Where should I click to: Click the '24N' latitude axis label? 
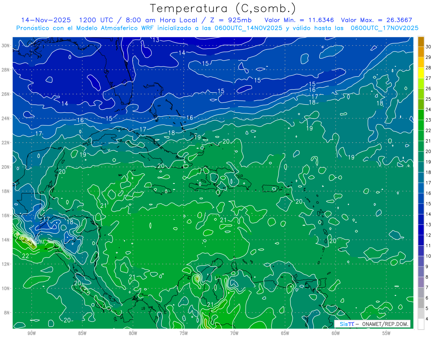coord(6,119)
